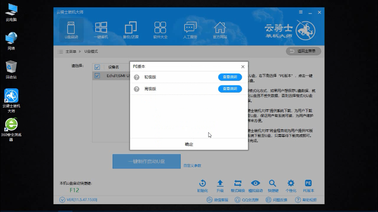Click the list icon before 主菜单

[x=60, y=52]
